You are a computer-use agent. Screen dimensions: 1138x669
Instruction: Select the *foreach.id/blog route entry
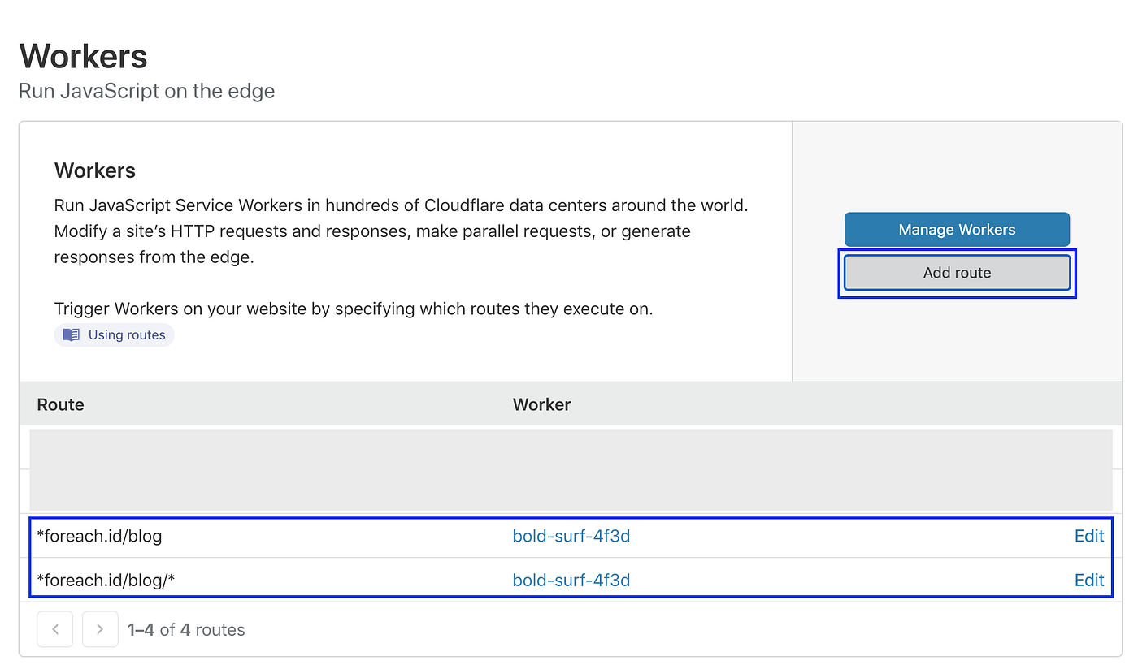pos(100,536)
